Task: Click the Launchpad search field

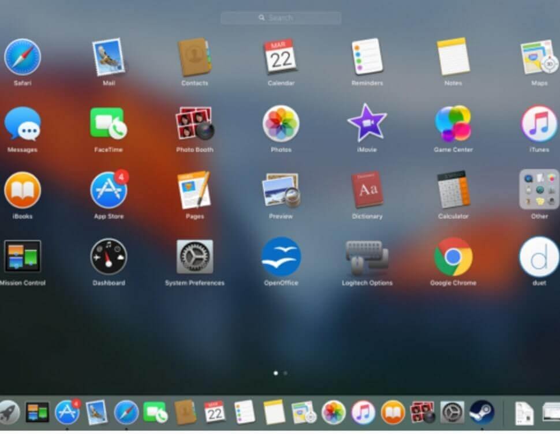Action: (x=281, y=18)
